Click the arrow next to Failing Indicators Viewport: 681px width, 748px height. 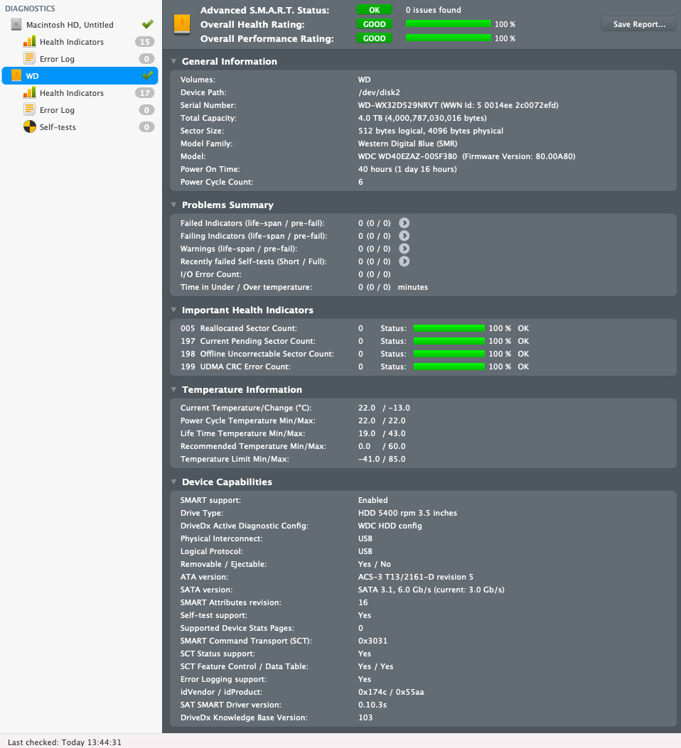(x=404, y=236)
